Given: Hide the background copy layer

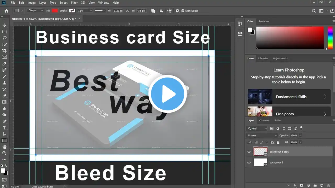Looking at the screenshot, I should coord(249,152).
